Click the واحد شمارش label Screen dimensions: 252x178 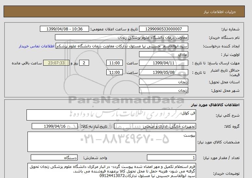pos(95,158)
